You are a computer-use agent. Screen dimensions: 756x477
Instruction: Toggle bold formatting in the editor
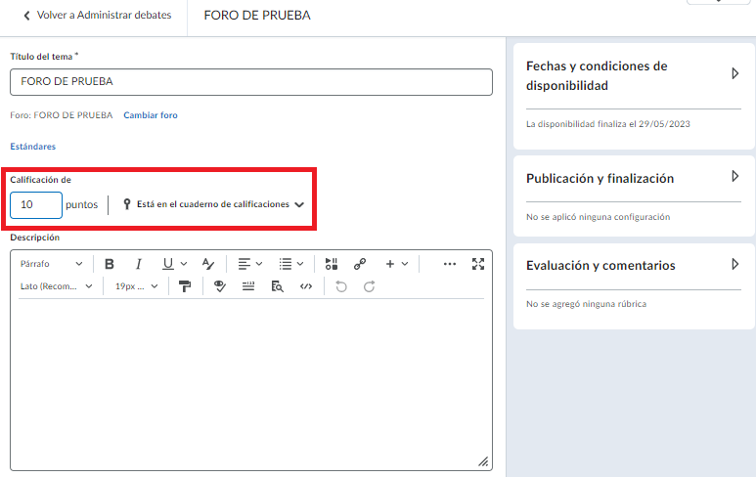tap(110, 264)
